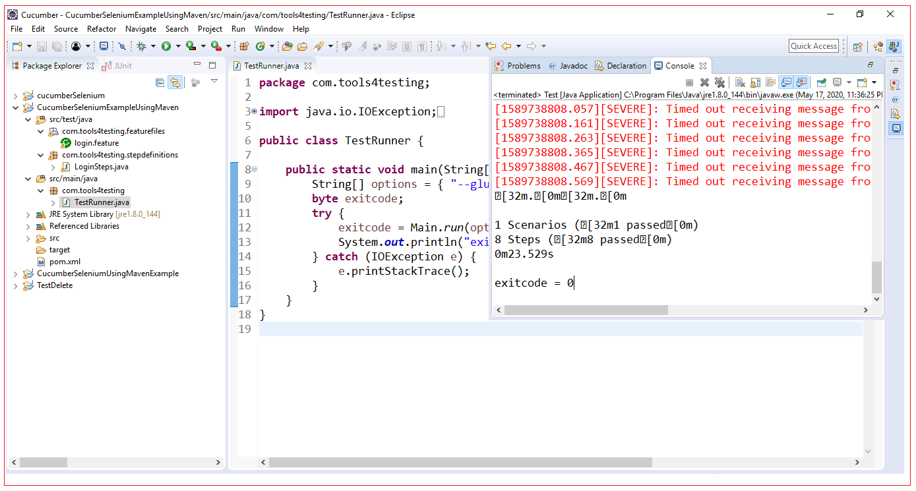Toggle Link with Editor in Package Explorer
Viewport: 916px width, 491px height.
pos(175,82)
